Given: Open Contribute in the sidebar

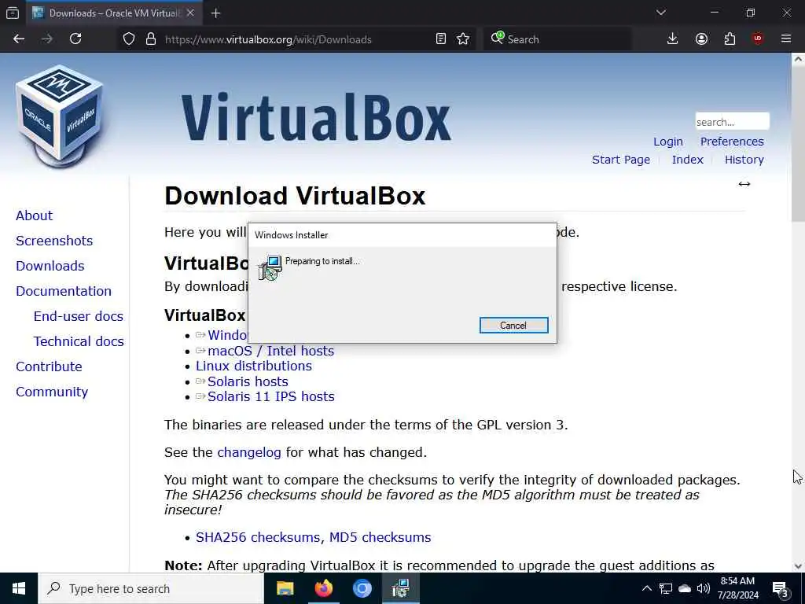Looking at the screenshot, I should (x=50, y=366).
